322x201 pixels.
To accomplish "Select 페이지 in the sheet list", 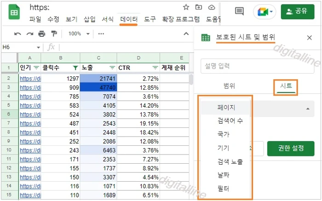I will [x=225, y=108].
